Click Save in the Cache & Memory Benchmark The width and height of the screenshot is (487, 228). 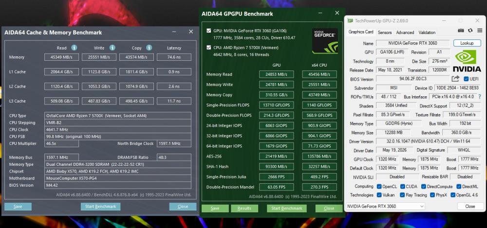click(x=18, y=207)
